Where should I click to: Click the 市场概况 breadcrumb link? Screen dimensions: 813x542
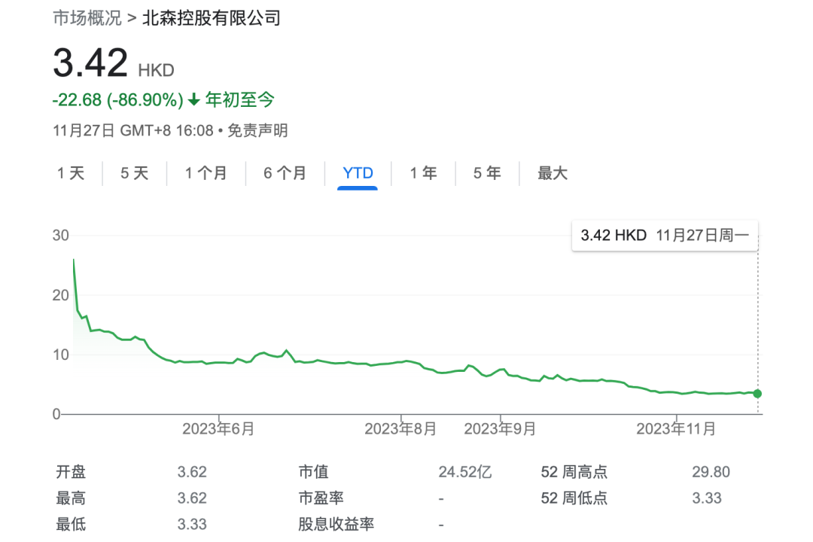pos(87,18)
